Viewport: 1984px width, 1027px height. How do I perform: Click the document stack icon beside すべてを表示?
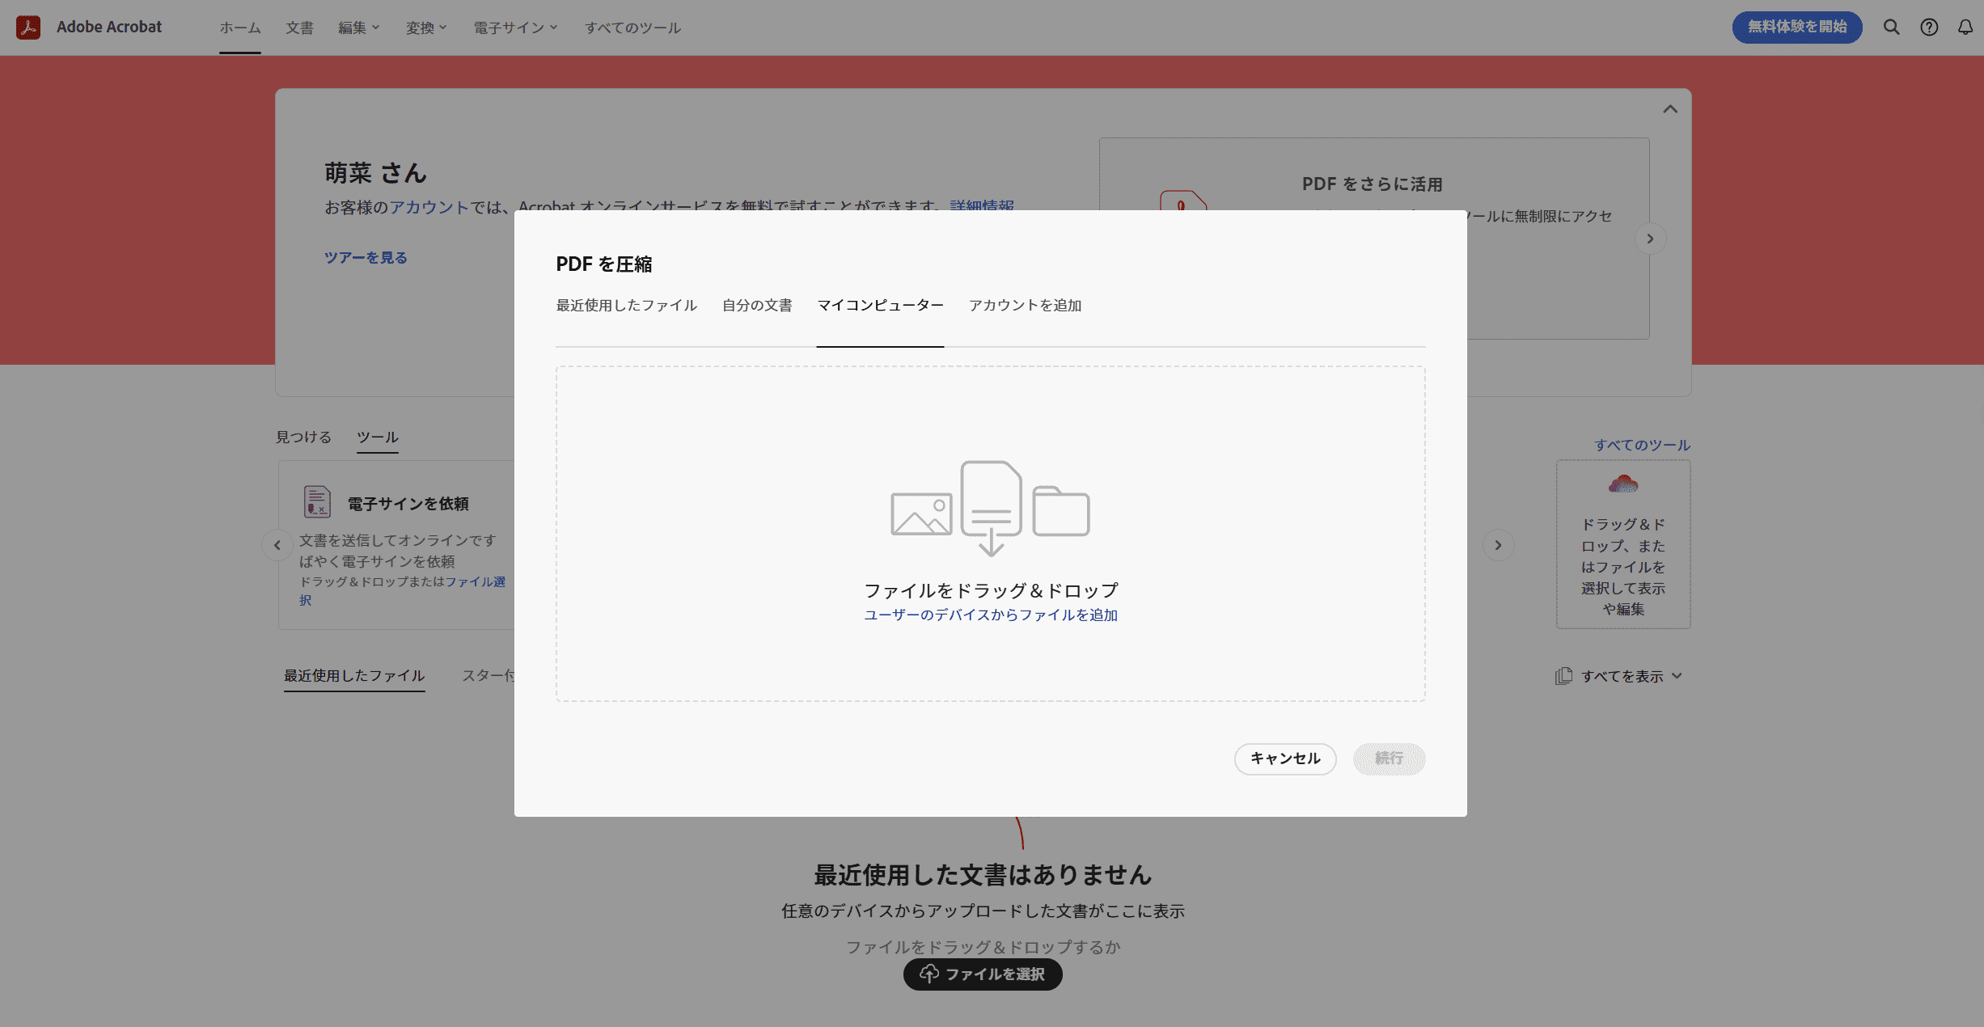(1565, 675)
